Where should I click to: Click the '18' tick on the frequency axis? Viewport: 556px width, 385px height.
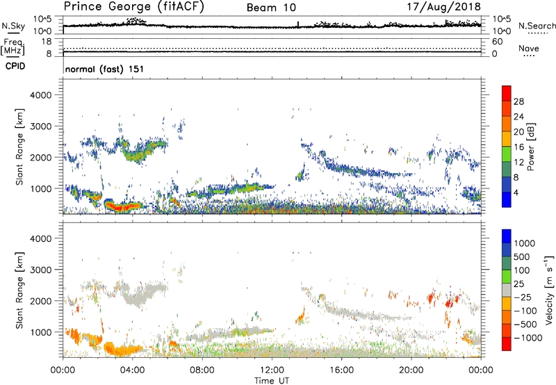47,42
